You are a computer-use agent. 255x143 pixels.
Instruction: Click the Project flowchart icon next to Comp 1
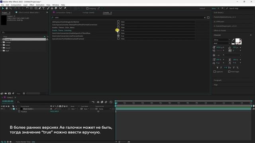47,39
